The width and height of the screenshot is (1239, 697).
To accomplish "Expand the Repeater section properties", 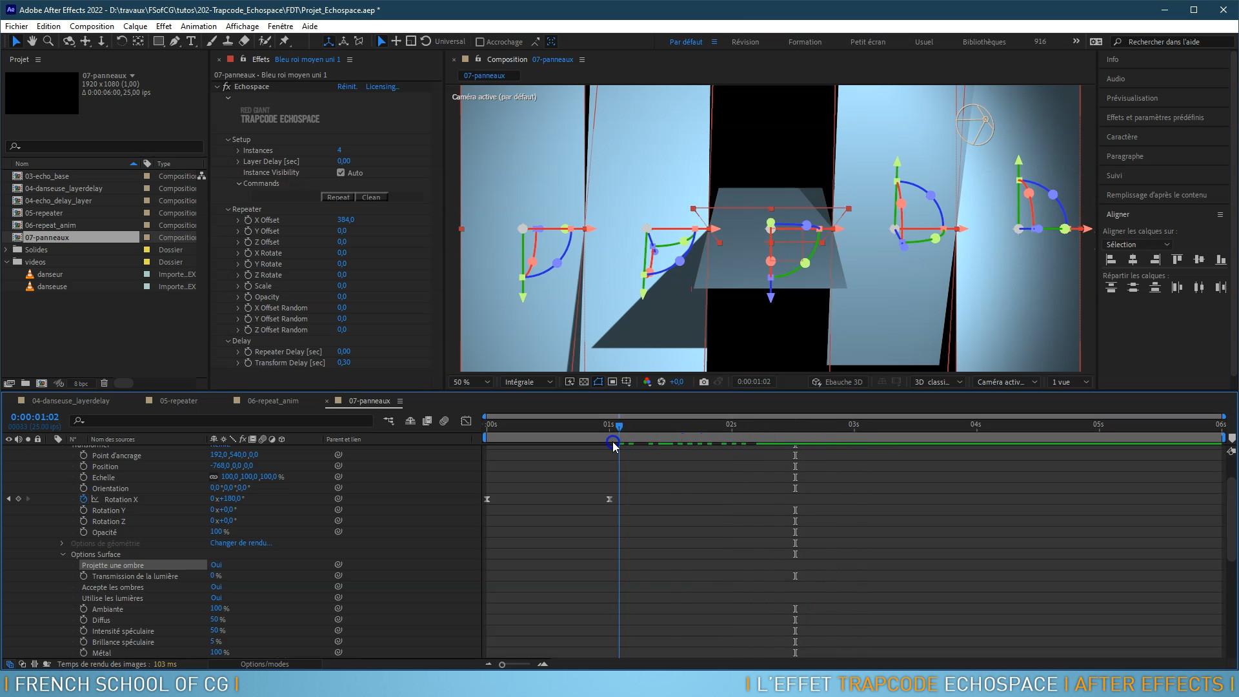I will (x=229, y=208).
